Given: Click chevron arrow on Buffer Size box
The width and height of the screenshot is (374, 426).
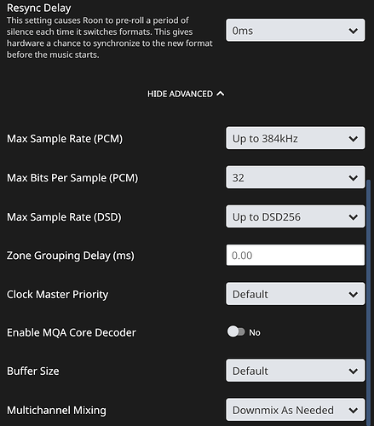Looking at the screenshot, I should (354, 371).
